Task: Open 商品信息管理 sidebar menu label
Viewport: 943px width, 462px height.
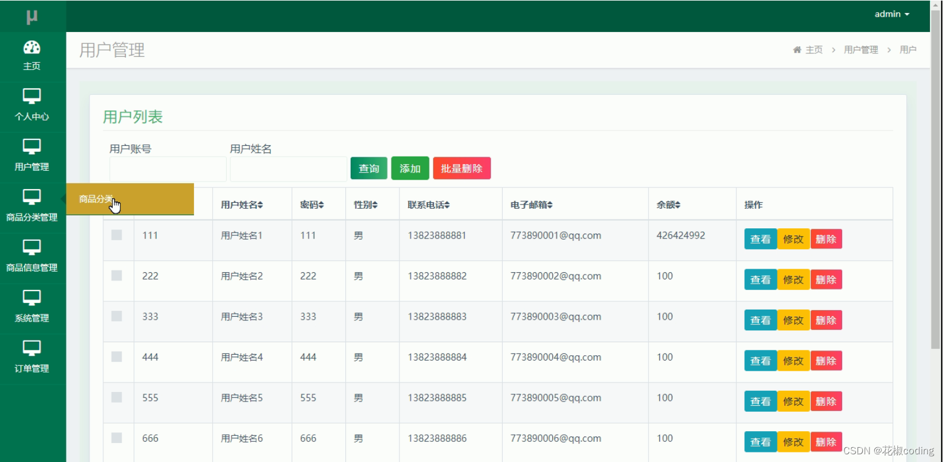Action: tap(32, 268)
